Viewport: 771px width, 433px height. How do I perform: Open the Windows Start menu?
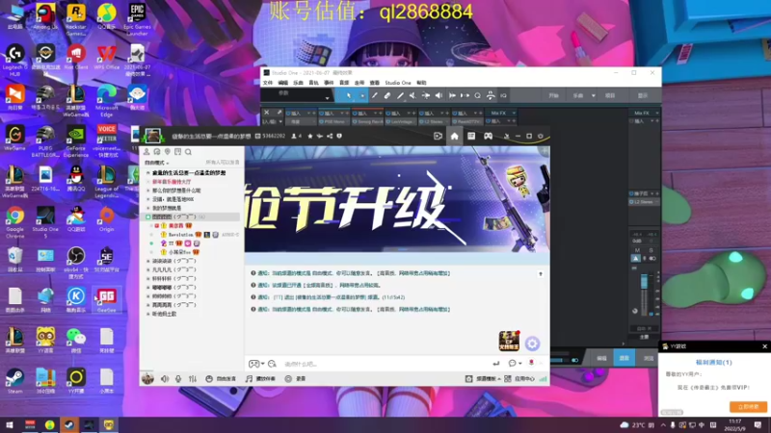pos(10,424)
